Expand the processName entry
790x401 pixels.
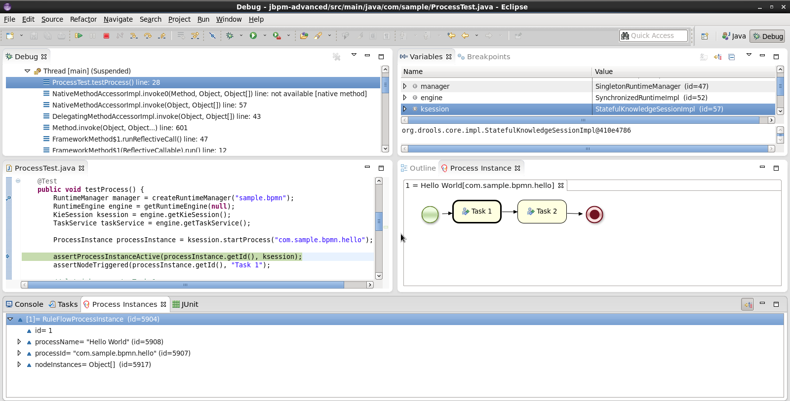(x=19, y=342)
